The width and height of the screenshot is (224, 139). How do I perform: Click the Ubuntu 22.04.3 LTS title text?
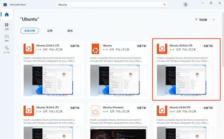tap(48, 46)
